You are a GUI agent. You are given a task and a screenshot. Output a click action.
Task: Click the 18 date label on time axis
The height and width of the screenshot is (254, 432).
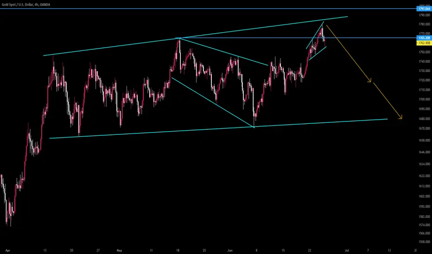(x=178, y=250)
